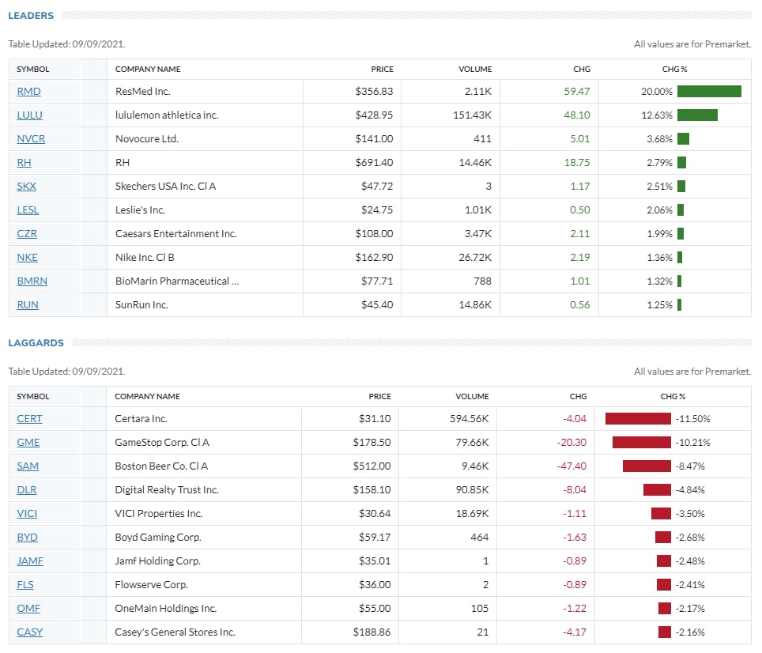Click the -11.50% change percent for Certara
This screenshot has height=653, width=762.
point(693,419)
